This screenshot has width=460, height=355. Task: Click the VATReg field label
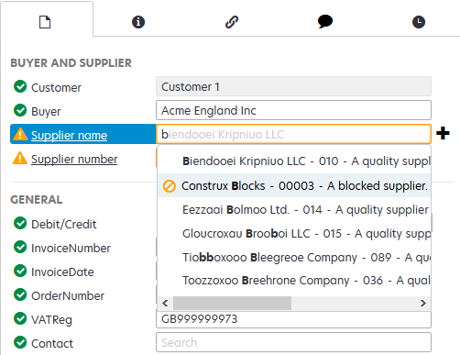[51, 320]
